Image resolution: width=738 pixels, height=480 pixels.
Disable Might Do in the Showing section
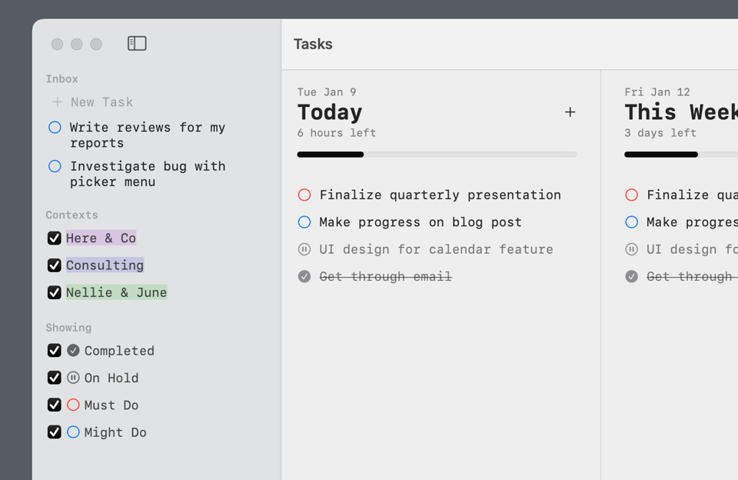point(54,432)
